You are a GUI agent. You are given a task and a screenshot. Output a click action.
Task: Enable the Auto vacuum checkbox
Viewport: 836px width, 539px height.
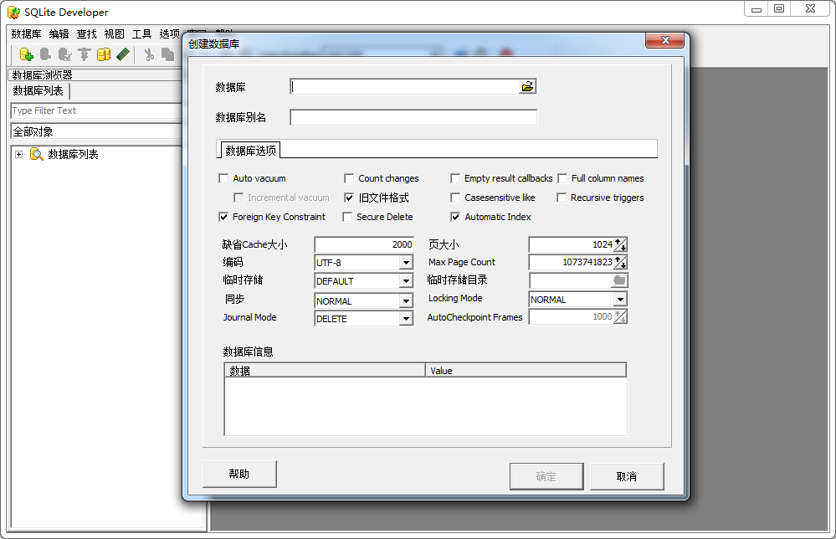[x=224, y=178]
